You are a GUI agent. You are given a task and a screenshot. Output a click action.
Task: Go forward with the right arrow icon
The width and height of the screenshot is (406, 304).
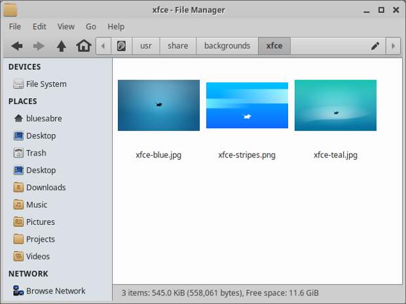pyautogui.click(x=39, y=46)
